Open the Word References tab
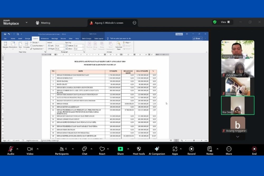This screenshot has width=264, height=176. [x=45, y=39]
